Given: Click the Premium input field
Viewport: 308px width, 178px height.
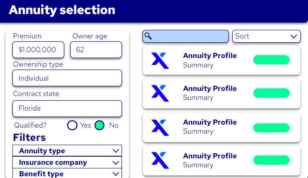Looking at the screenshot, I should pos(38,50).
